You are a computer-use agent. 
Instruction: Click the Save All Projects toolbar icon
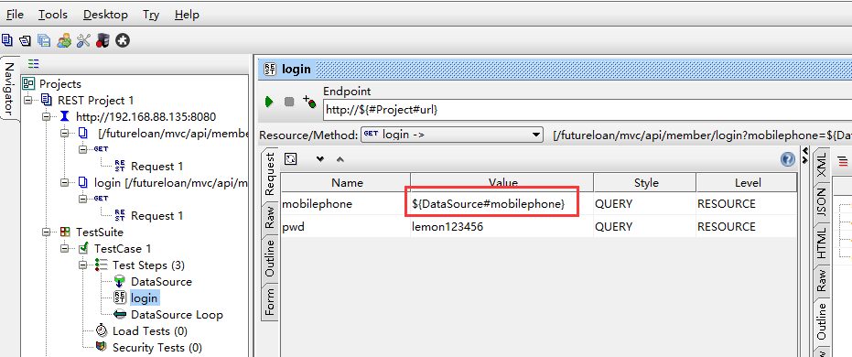(x=44, y=40)
